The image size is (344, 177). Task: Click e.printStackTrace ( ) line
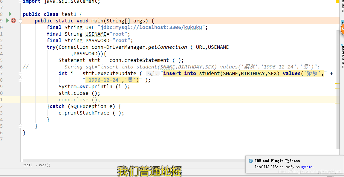click(x=91, y=113)
